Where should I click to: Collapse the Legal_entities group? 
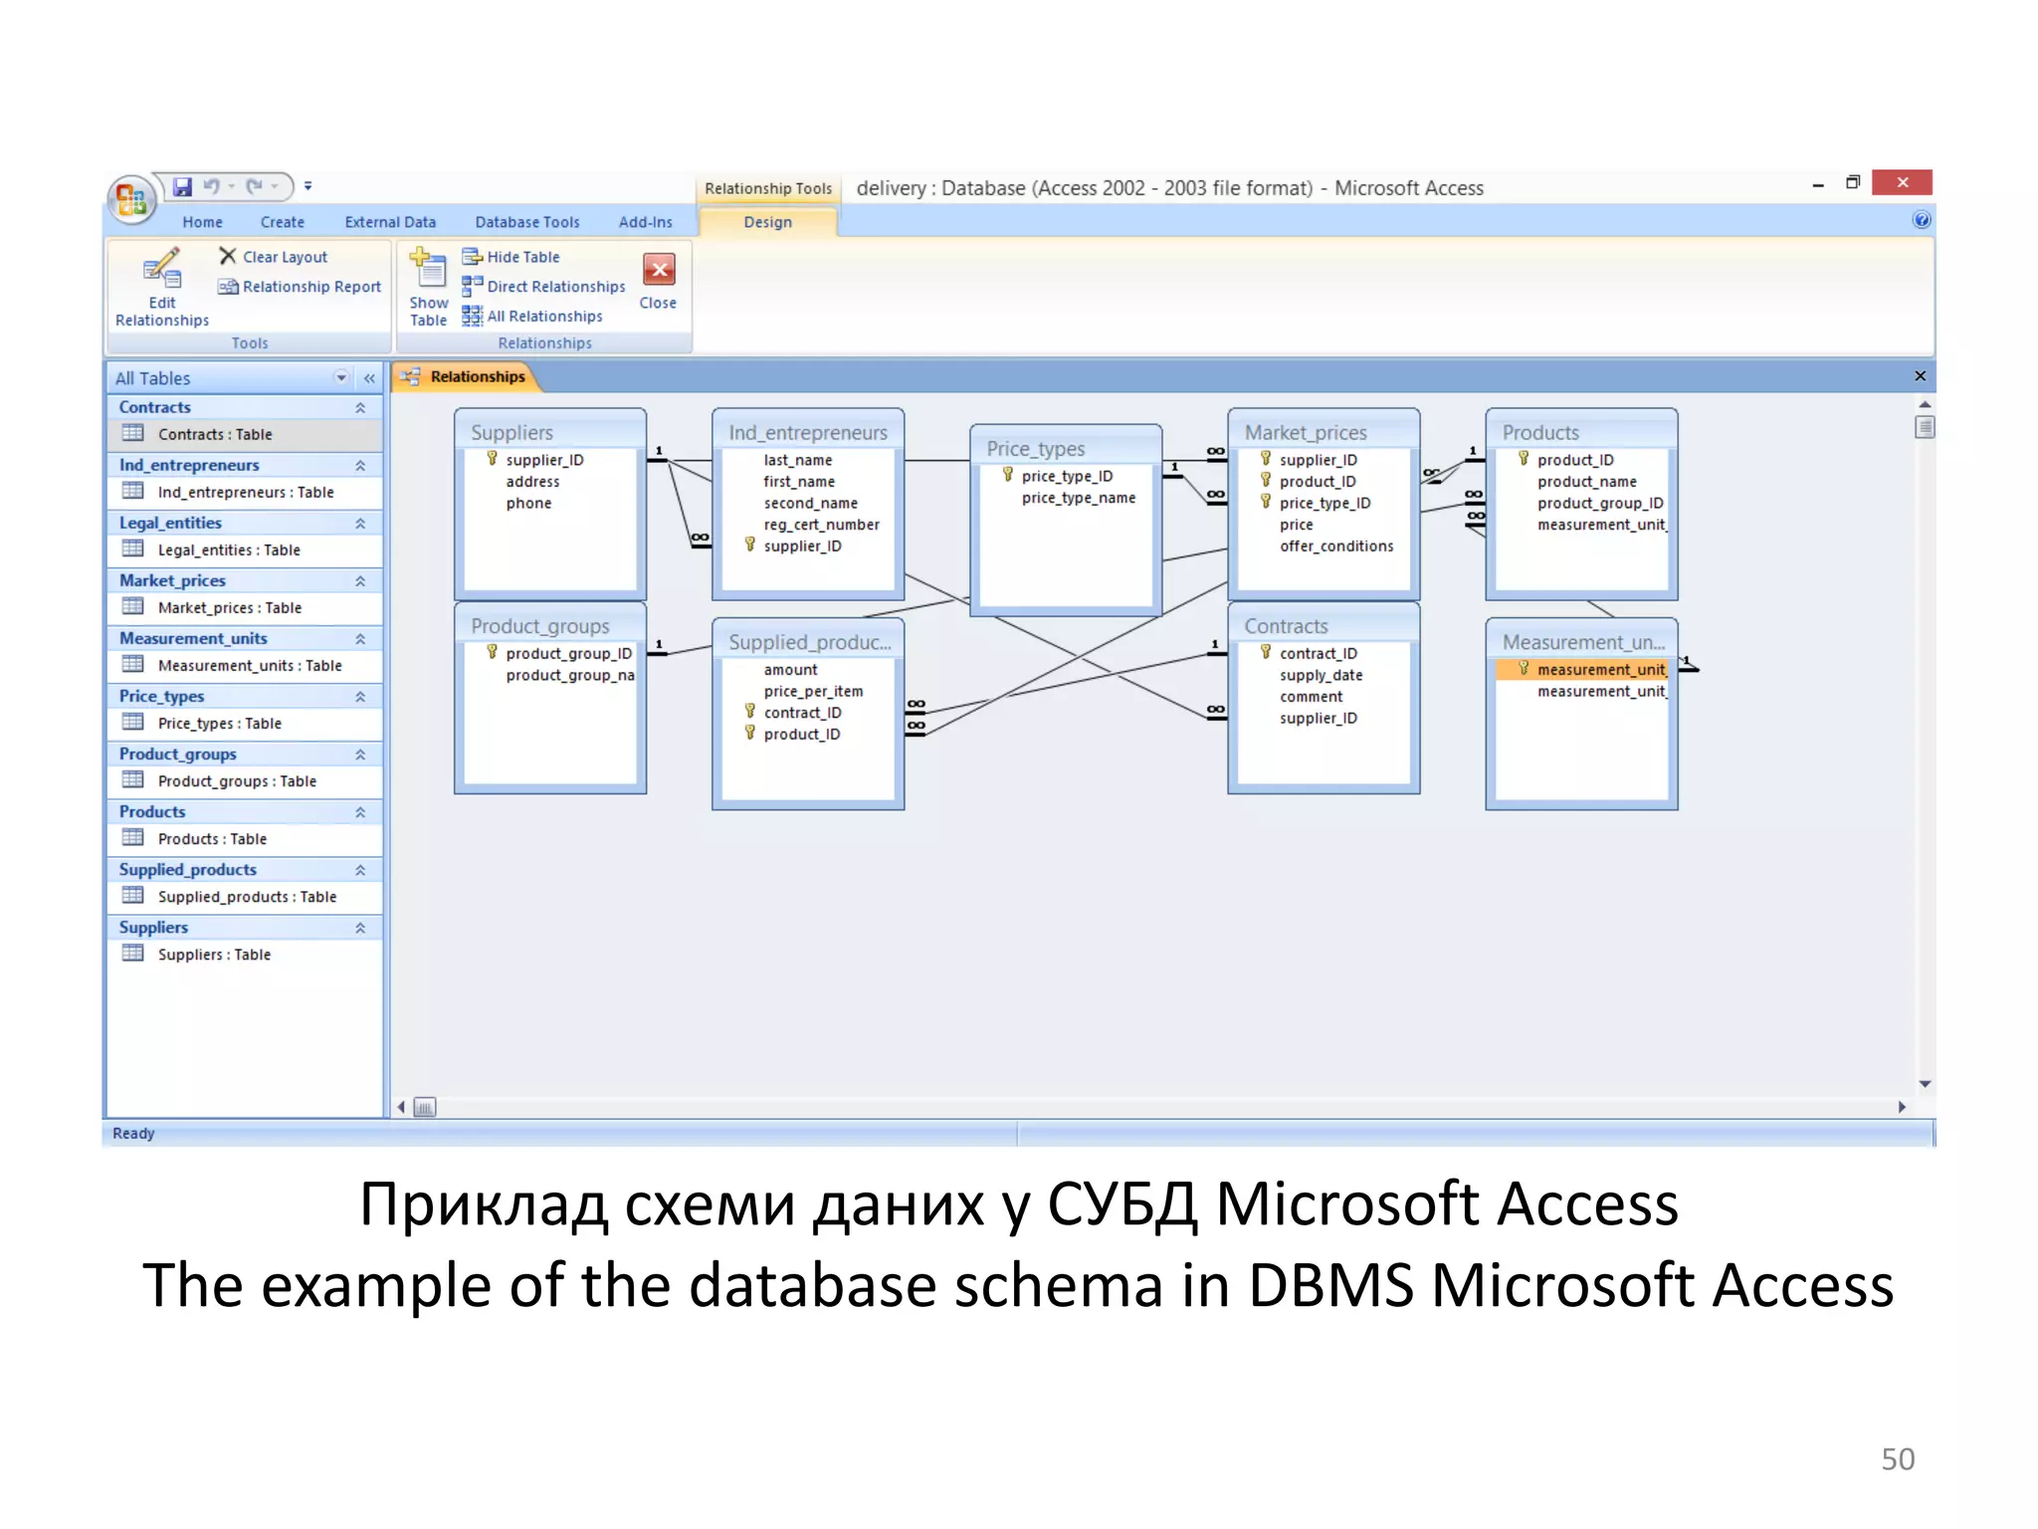point(360,524)
